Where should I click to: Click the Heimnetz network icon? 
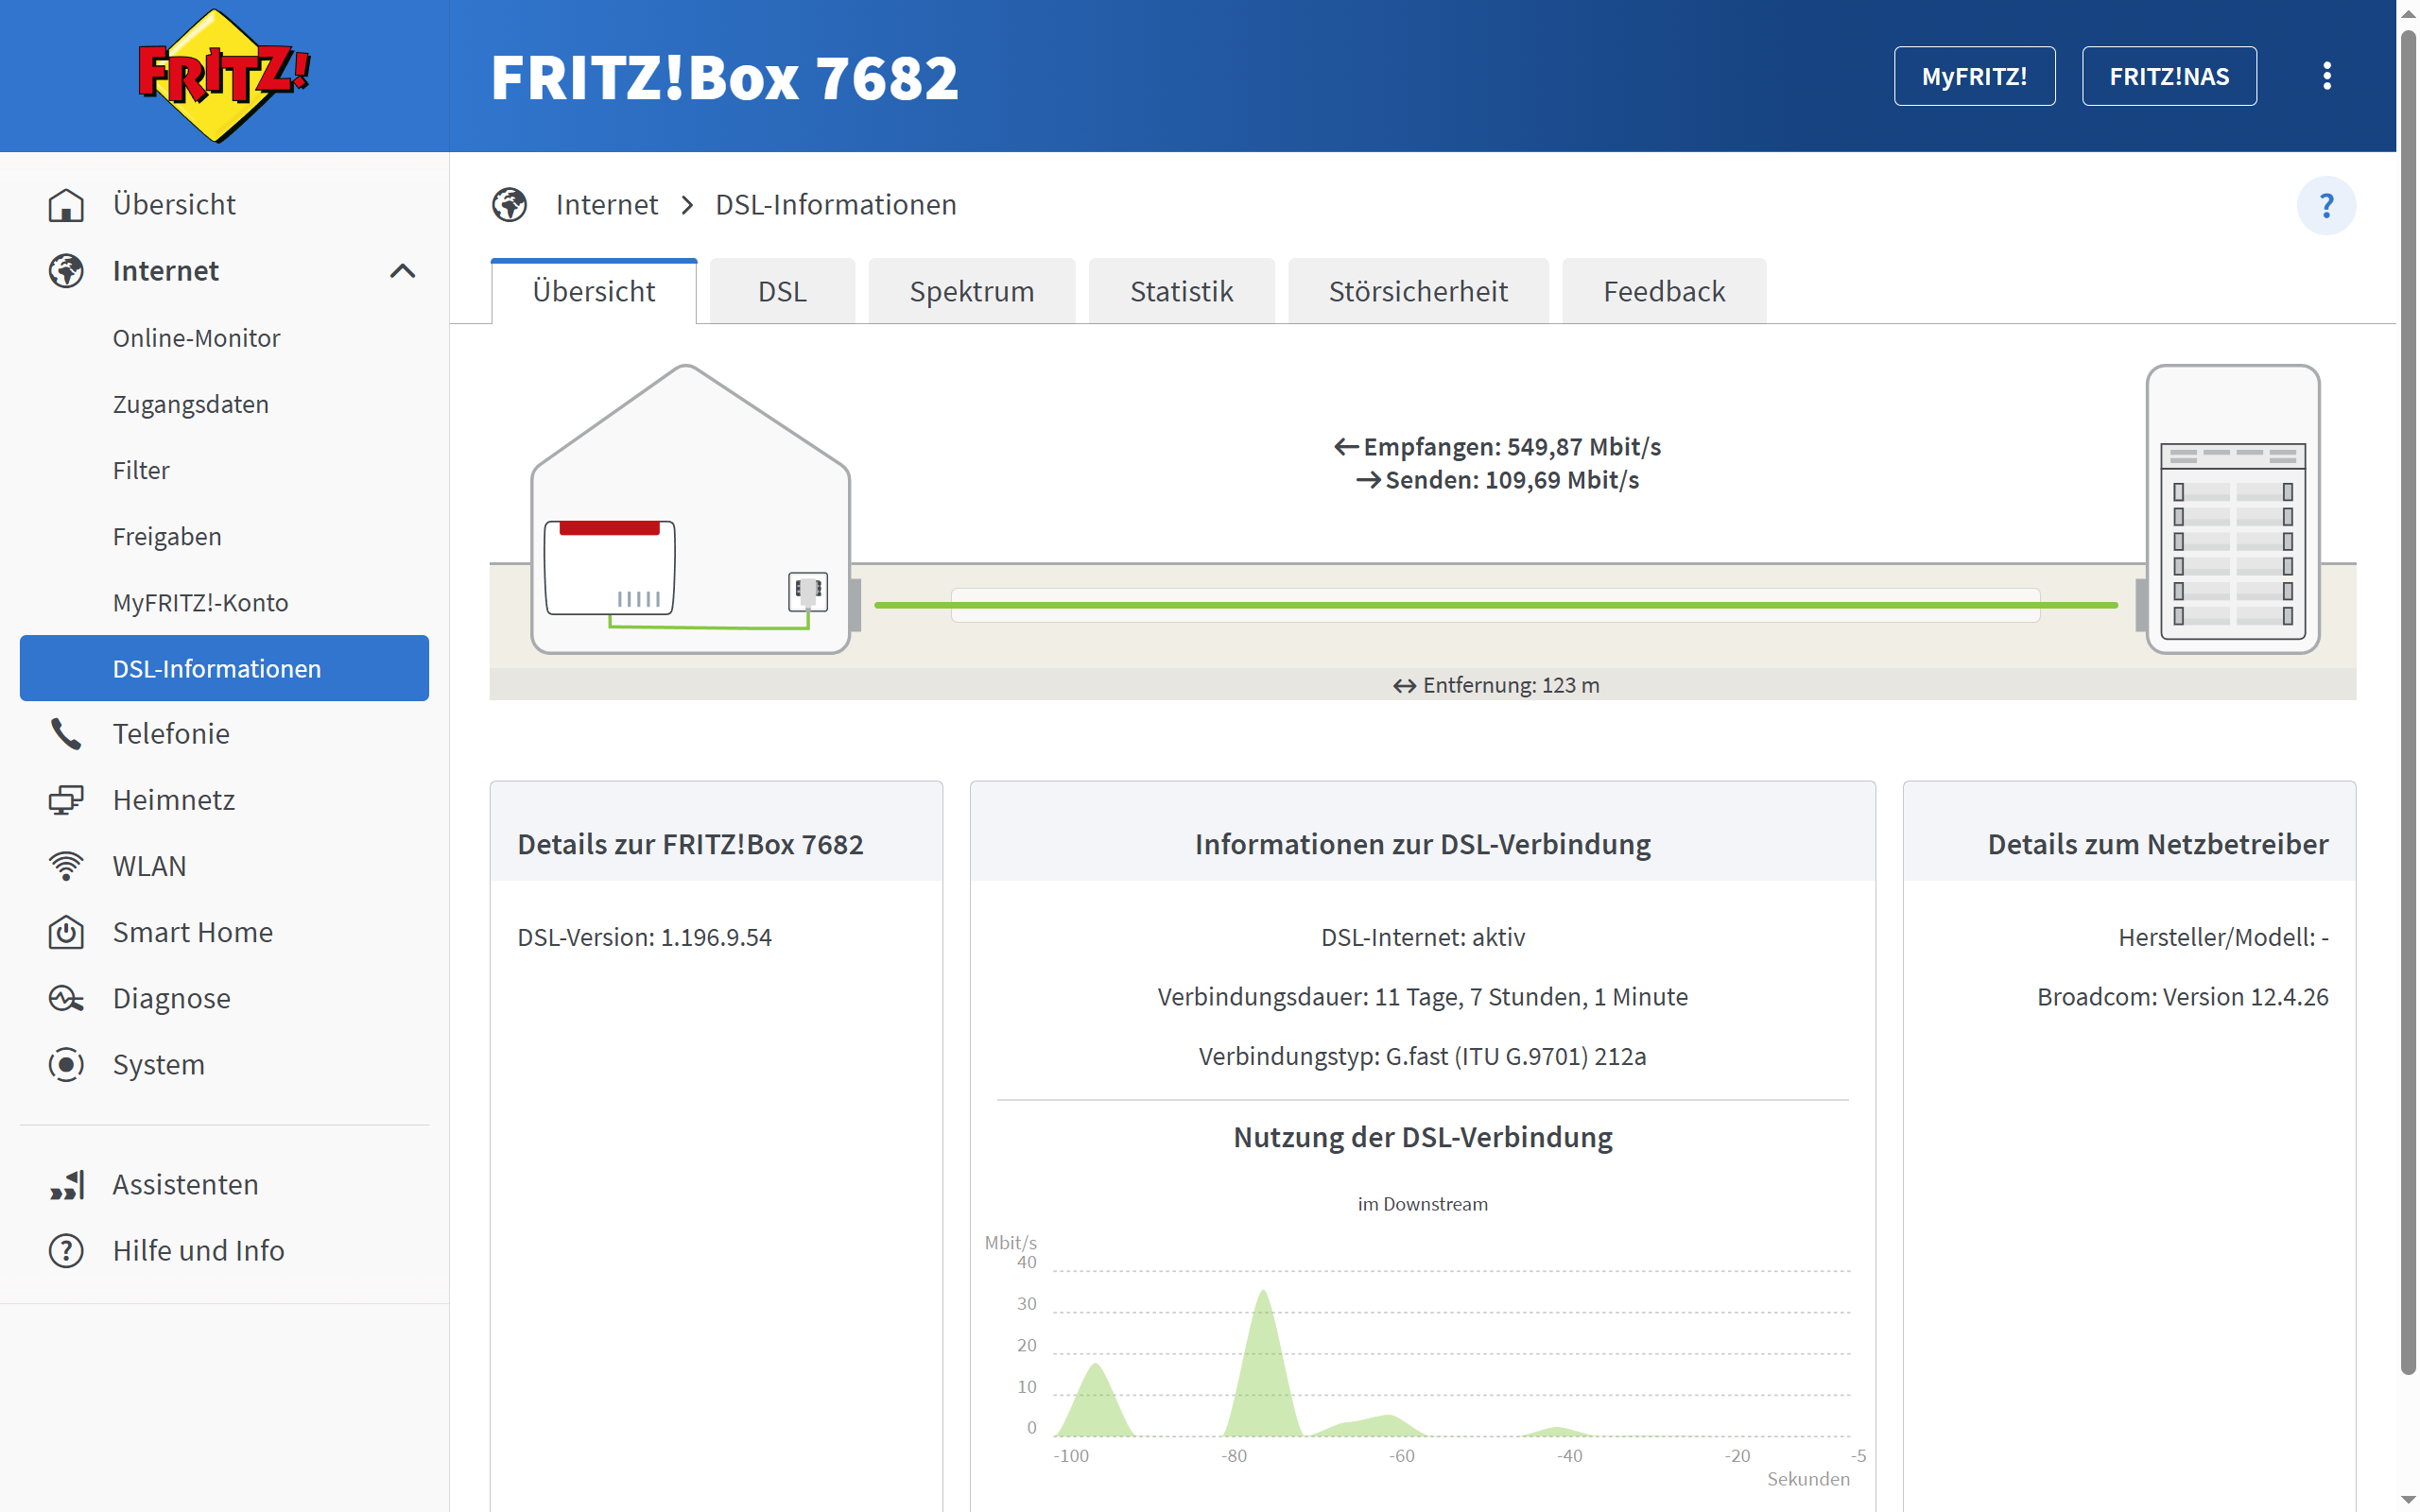coord(66,800)
